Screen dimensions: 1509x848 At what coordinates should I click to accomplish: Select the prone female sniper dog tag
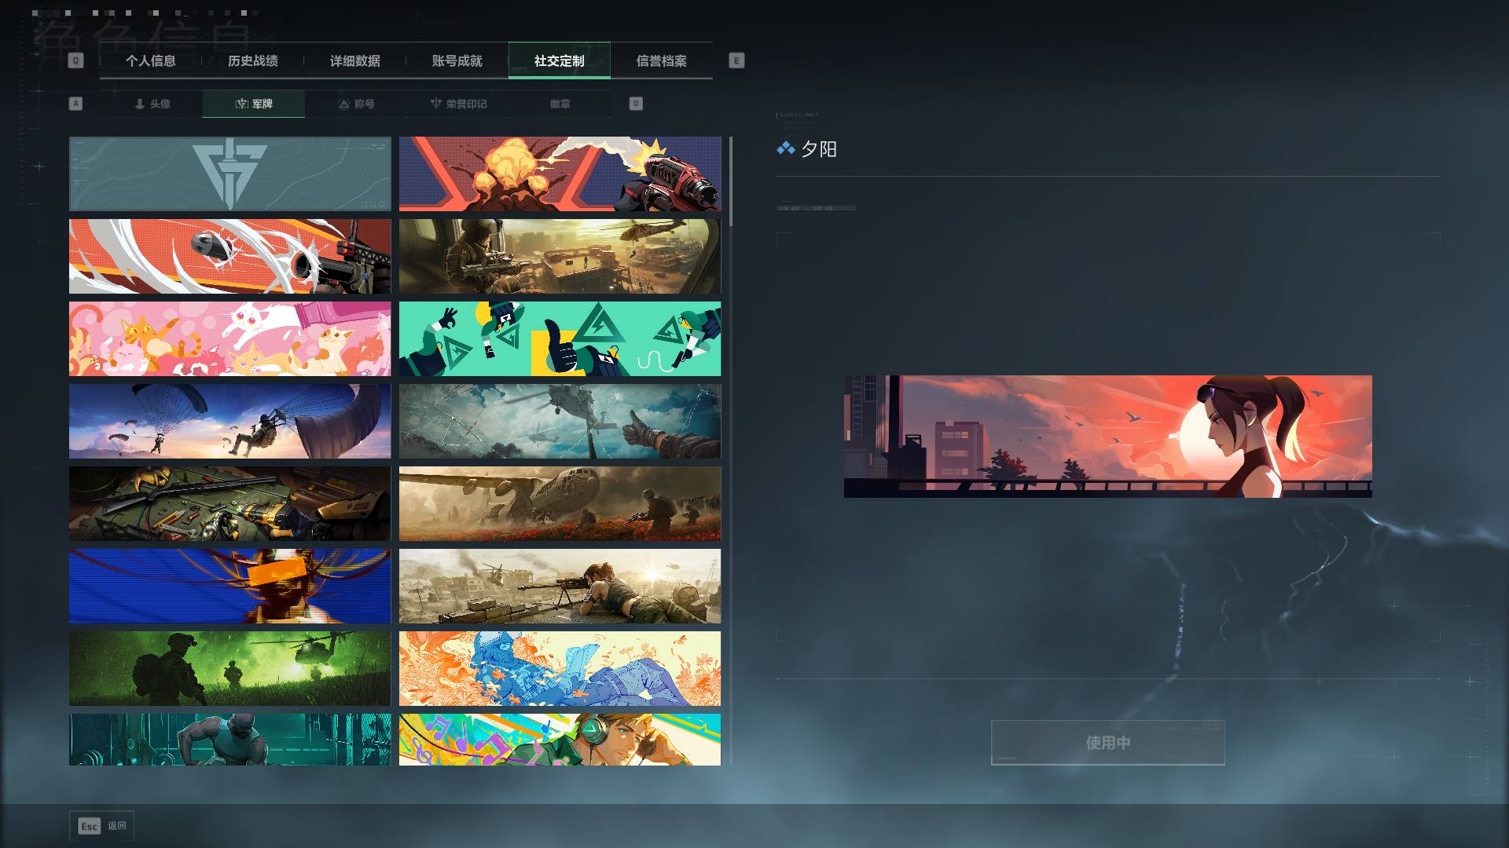(x=560, y=586)
